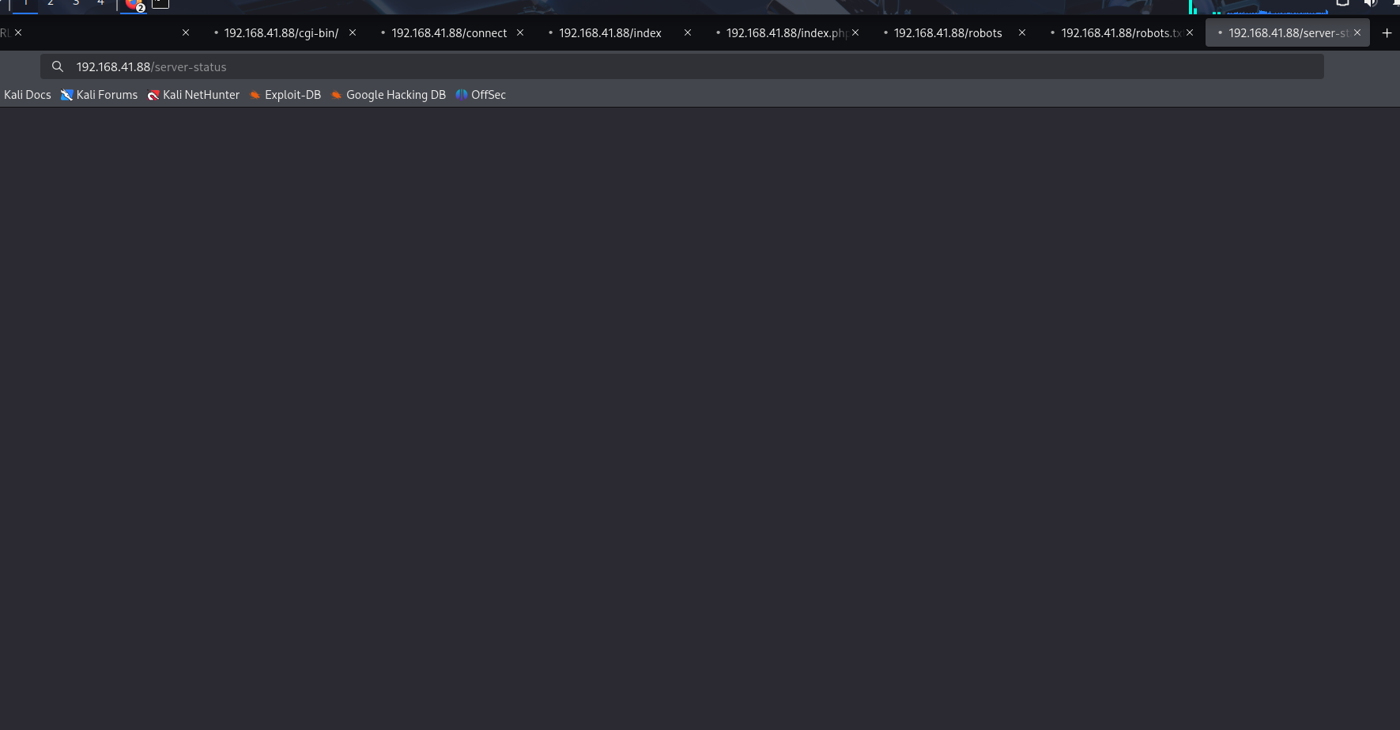
Task: Close the 192.168.41.88/server-status tab
Action: [1357, 33]
